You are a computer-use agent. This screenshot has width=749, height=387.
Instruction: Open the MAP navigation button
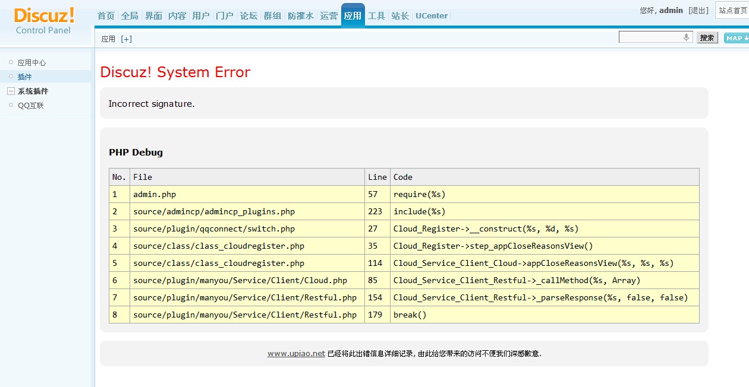pyautogui.click(x=736, y=38)
